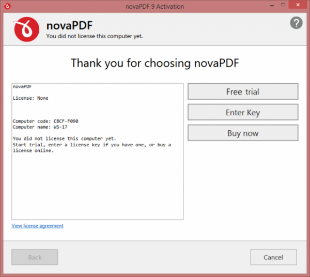Screen dimensions: 310x277
Task: Click the 'License: None' line
Action: click(x=30, y=98)
